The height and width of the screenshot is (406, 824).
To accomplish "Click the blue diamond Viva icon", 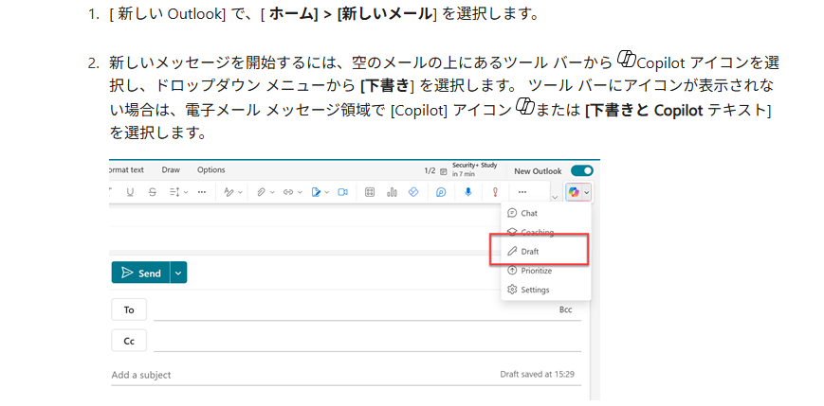I will [x=413, y=192].
